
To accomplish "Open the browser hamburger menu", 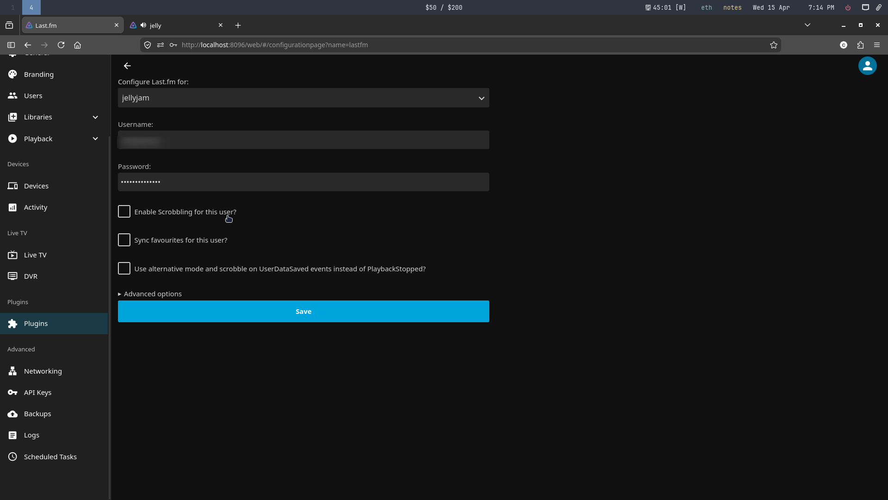I will pyautogui.click(x=877, y=45).
